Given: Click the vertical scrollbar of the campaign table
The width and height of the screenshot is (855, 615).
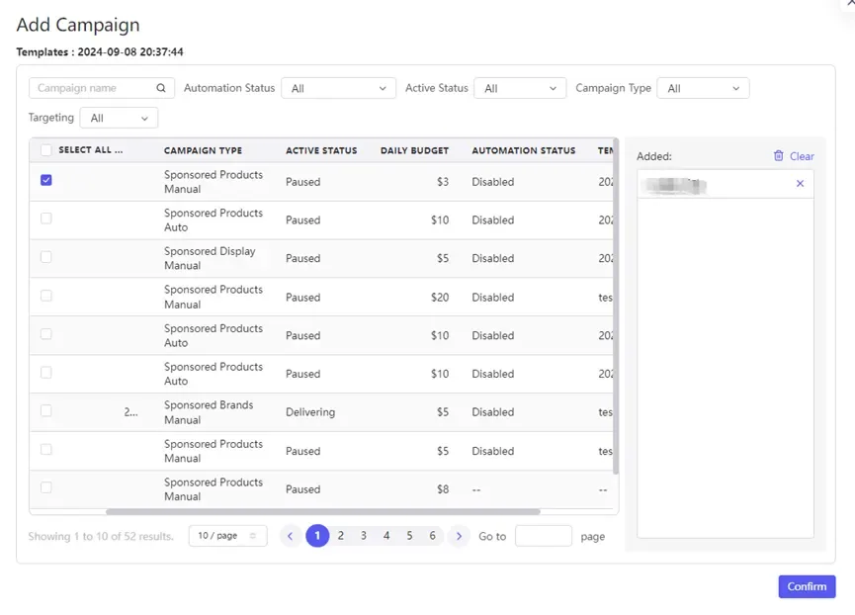Looking at the screenshot, I should coord(616,307).
